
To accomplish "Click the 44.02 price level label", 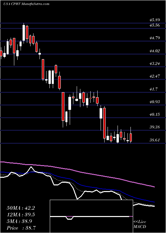I will point(154,51).
